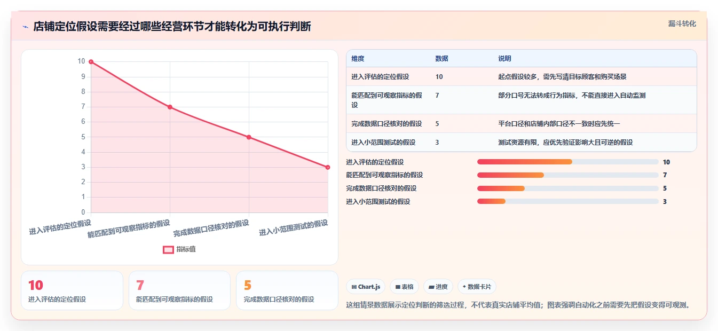Click the 指标值 legend label
The image size is (718, 331).
(186, 249)
